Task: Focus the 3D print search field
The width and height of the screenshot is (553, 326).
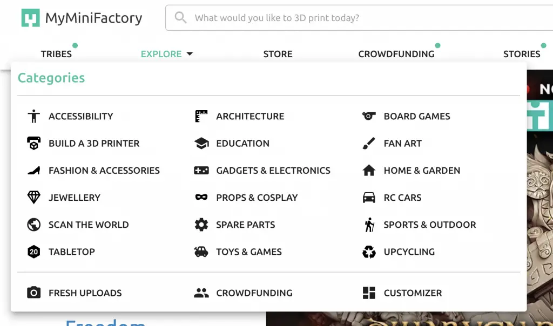Action: coord(359,18)
